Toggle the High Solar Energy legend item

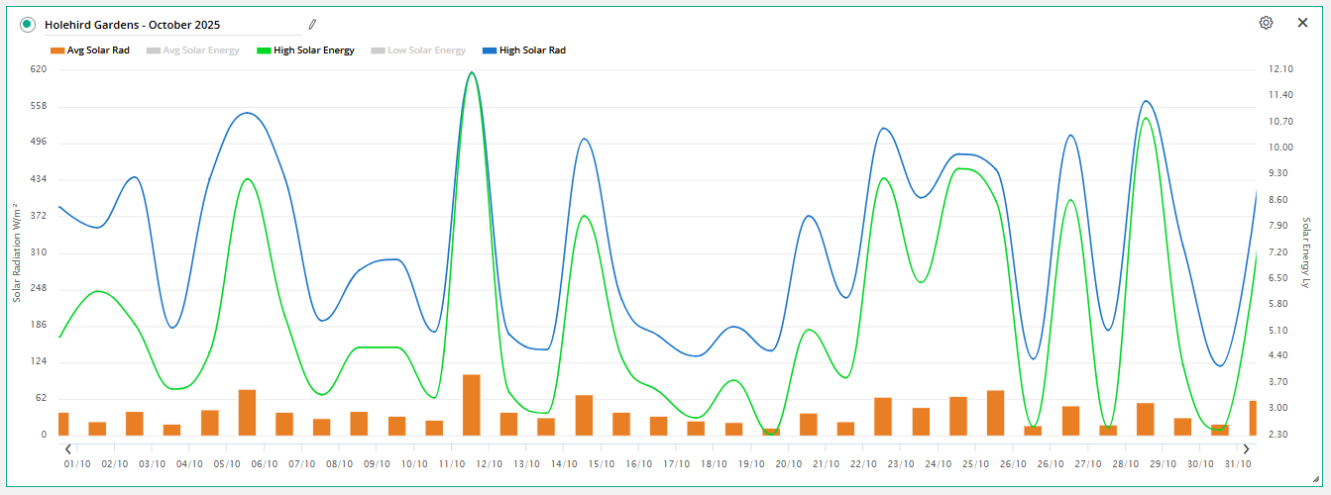tap(305, 50)
